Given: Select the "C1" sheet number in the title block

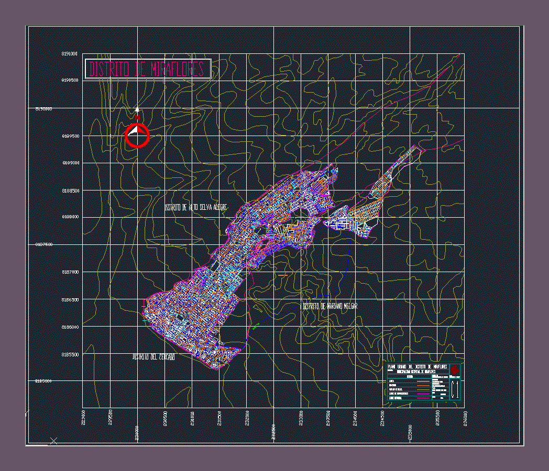Looking at the screenshot, I should click(455, 389).
